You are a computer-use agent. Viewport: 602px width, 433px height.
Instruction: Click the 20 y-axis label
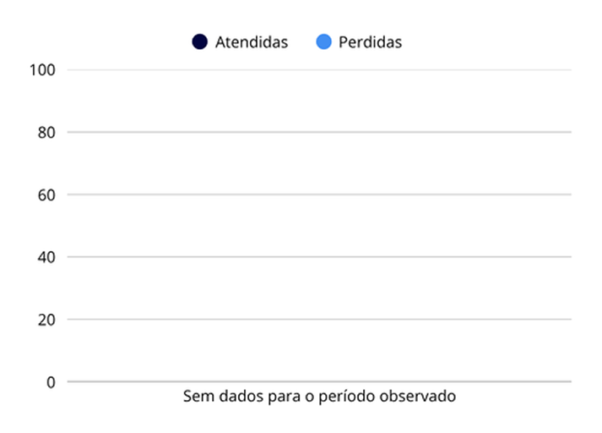click(46, 320)
